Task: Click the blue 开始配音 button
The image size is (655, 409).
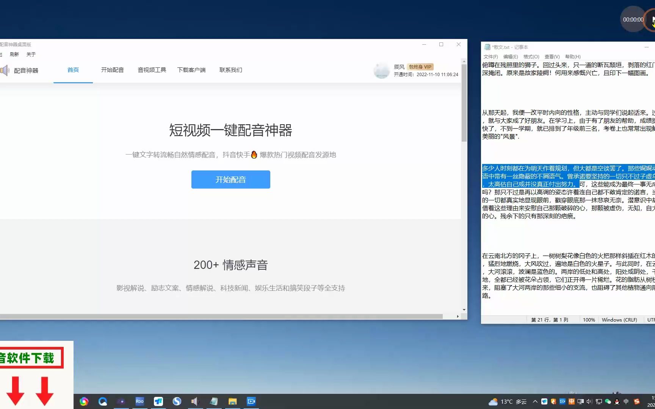Action: [230, 180]
